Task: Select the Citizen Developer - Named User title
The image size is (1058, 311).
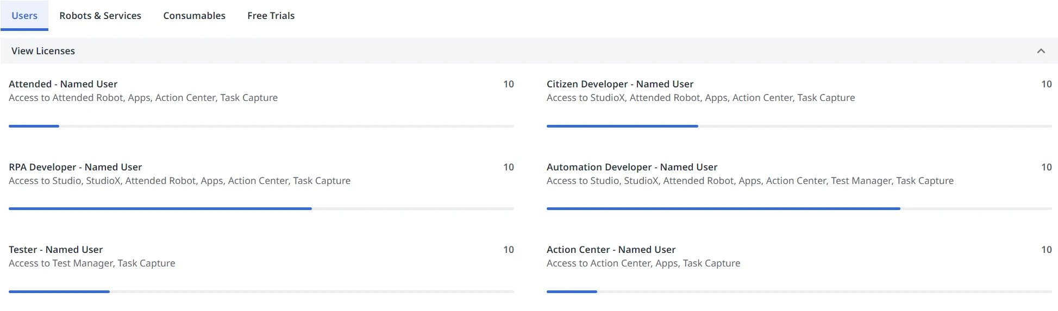Action: (x=620, y=84)
